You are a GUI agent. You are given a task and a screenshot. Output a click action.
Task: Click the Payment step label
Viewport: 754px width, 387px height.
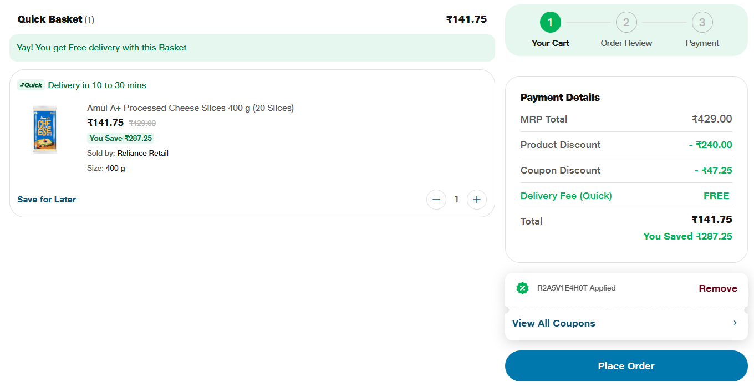pyautogui.click(x=702, y=43)
